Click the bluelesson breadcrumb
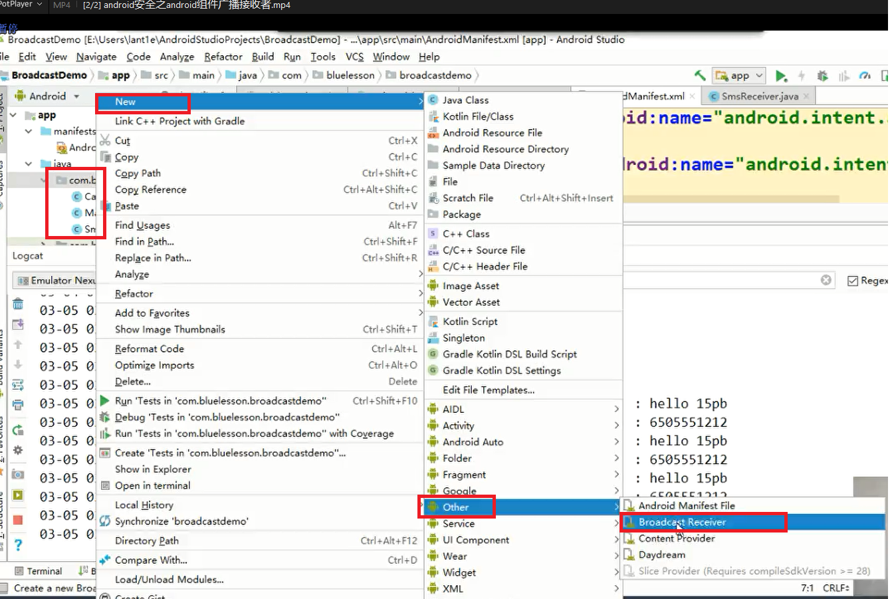This screenshot has width=890, height=599. [344, 76]
